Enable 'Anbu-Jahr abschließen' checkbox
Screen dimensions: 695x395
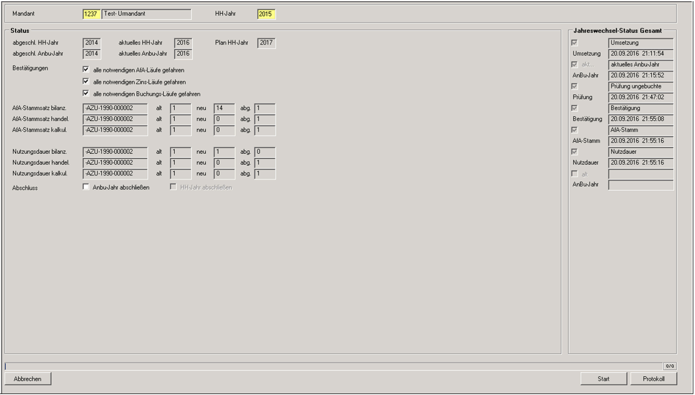tap(86, 188)
